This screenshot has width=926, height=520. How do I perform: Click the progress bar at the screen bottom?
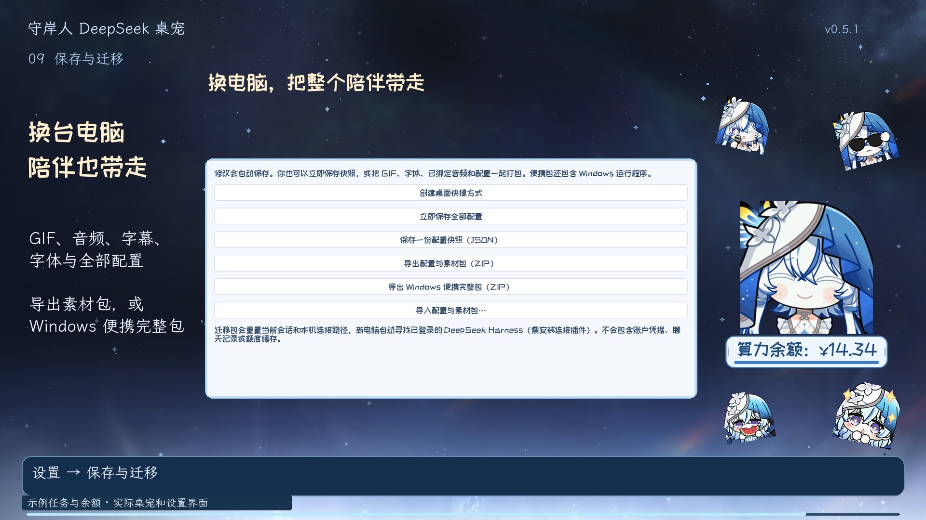click(x=463, y=514)
